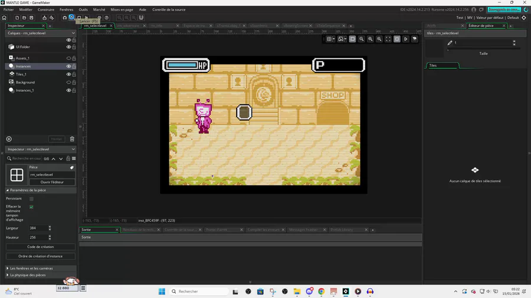Click the room name field rm_selectlevel
The width and height of the screenshot is (531, 298).
coord(52,175)
